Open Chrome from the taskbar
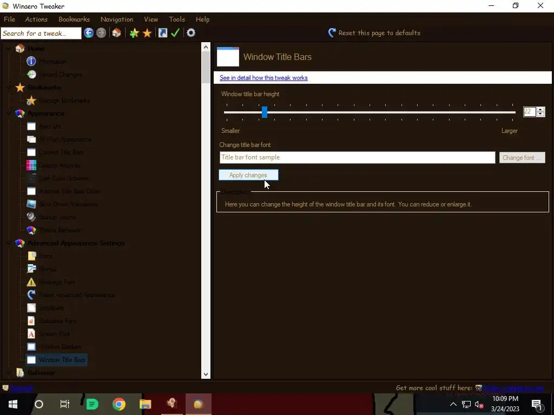Screen dimensions: 554x415 (x=119, y=404)
